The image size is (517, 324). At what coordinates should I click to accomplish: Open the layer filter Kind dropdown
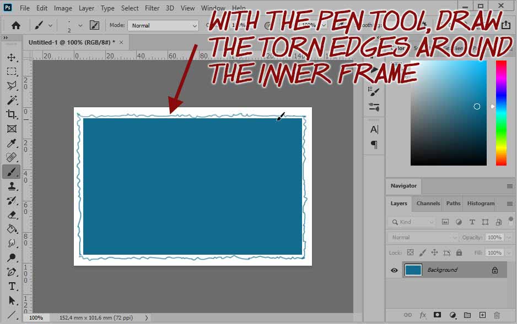[412, 222]
